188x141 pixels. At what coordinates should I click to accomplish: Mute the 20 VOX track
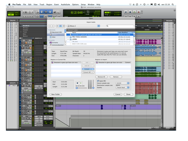pyautogui.click(x=31, y=86)
